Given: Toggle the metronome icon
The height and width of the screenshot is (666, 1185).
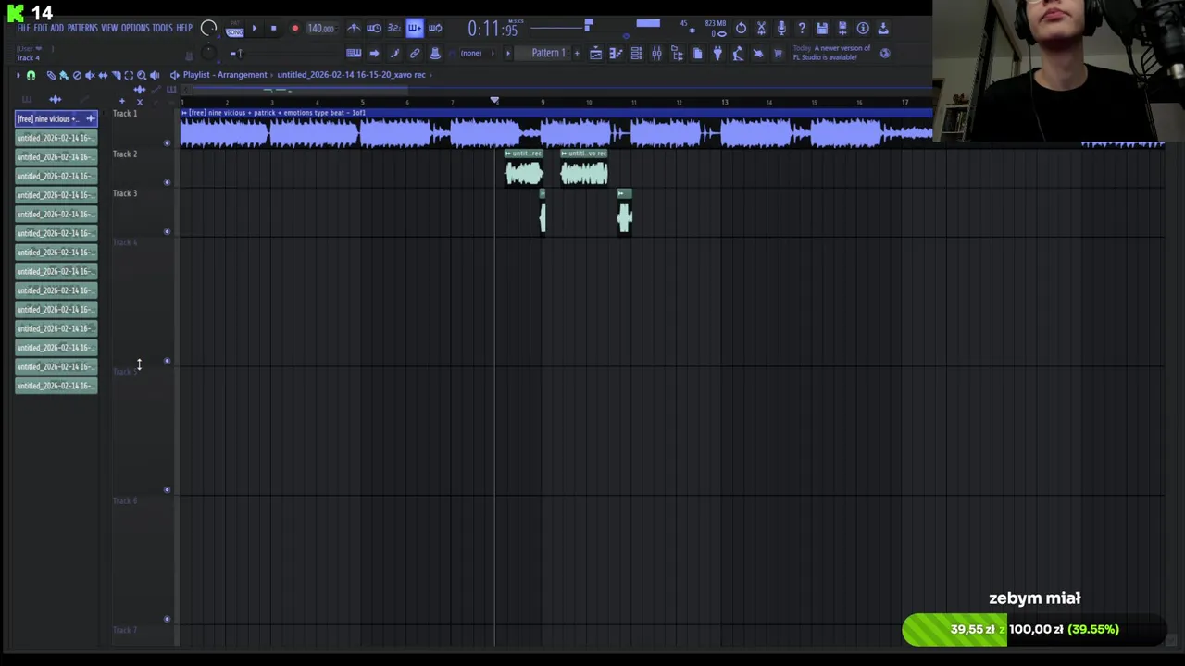Looking at the screenshot, I should [x=354, y=29].
